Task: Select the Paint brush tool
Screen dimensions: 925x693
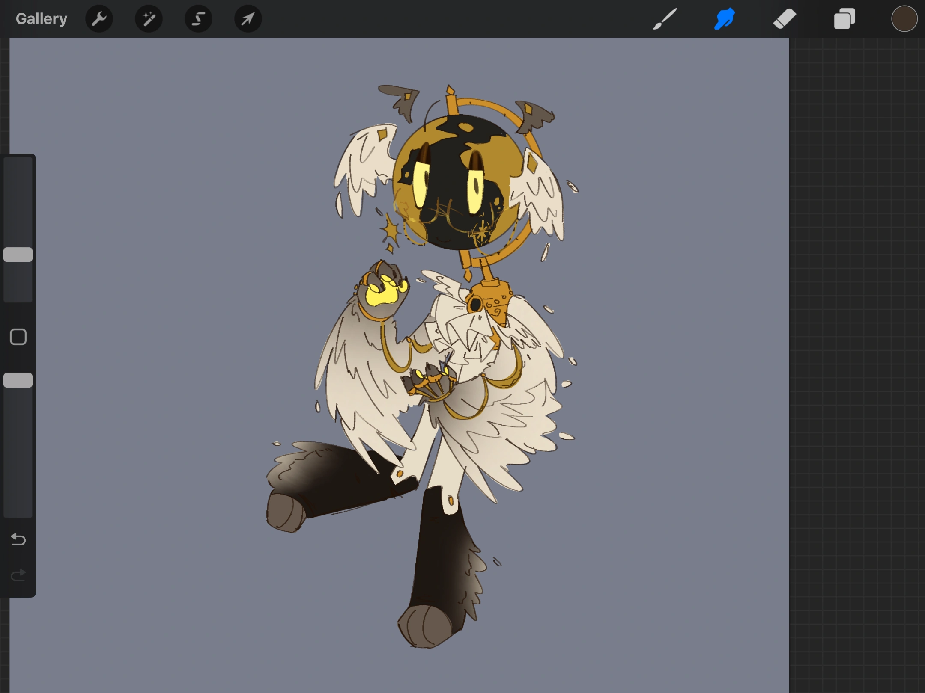Action: pyautogui.click(x=665, y=18)
